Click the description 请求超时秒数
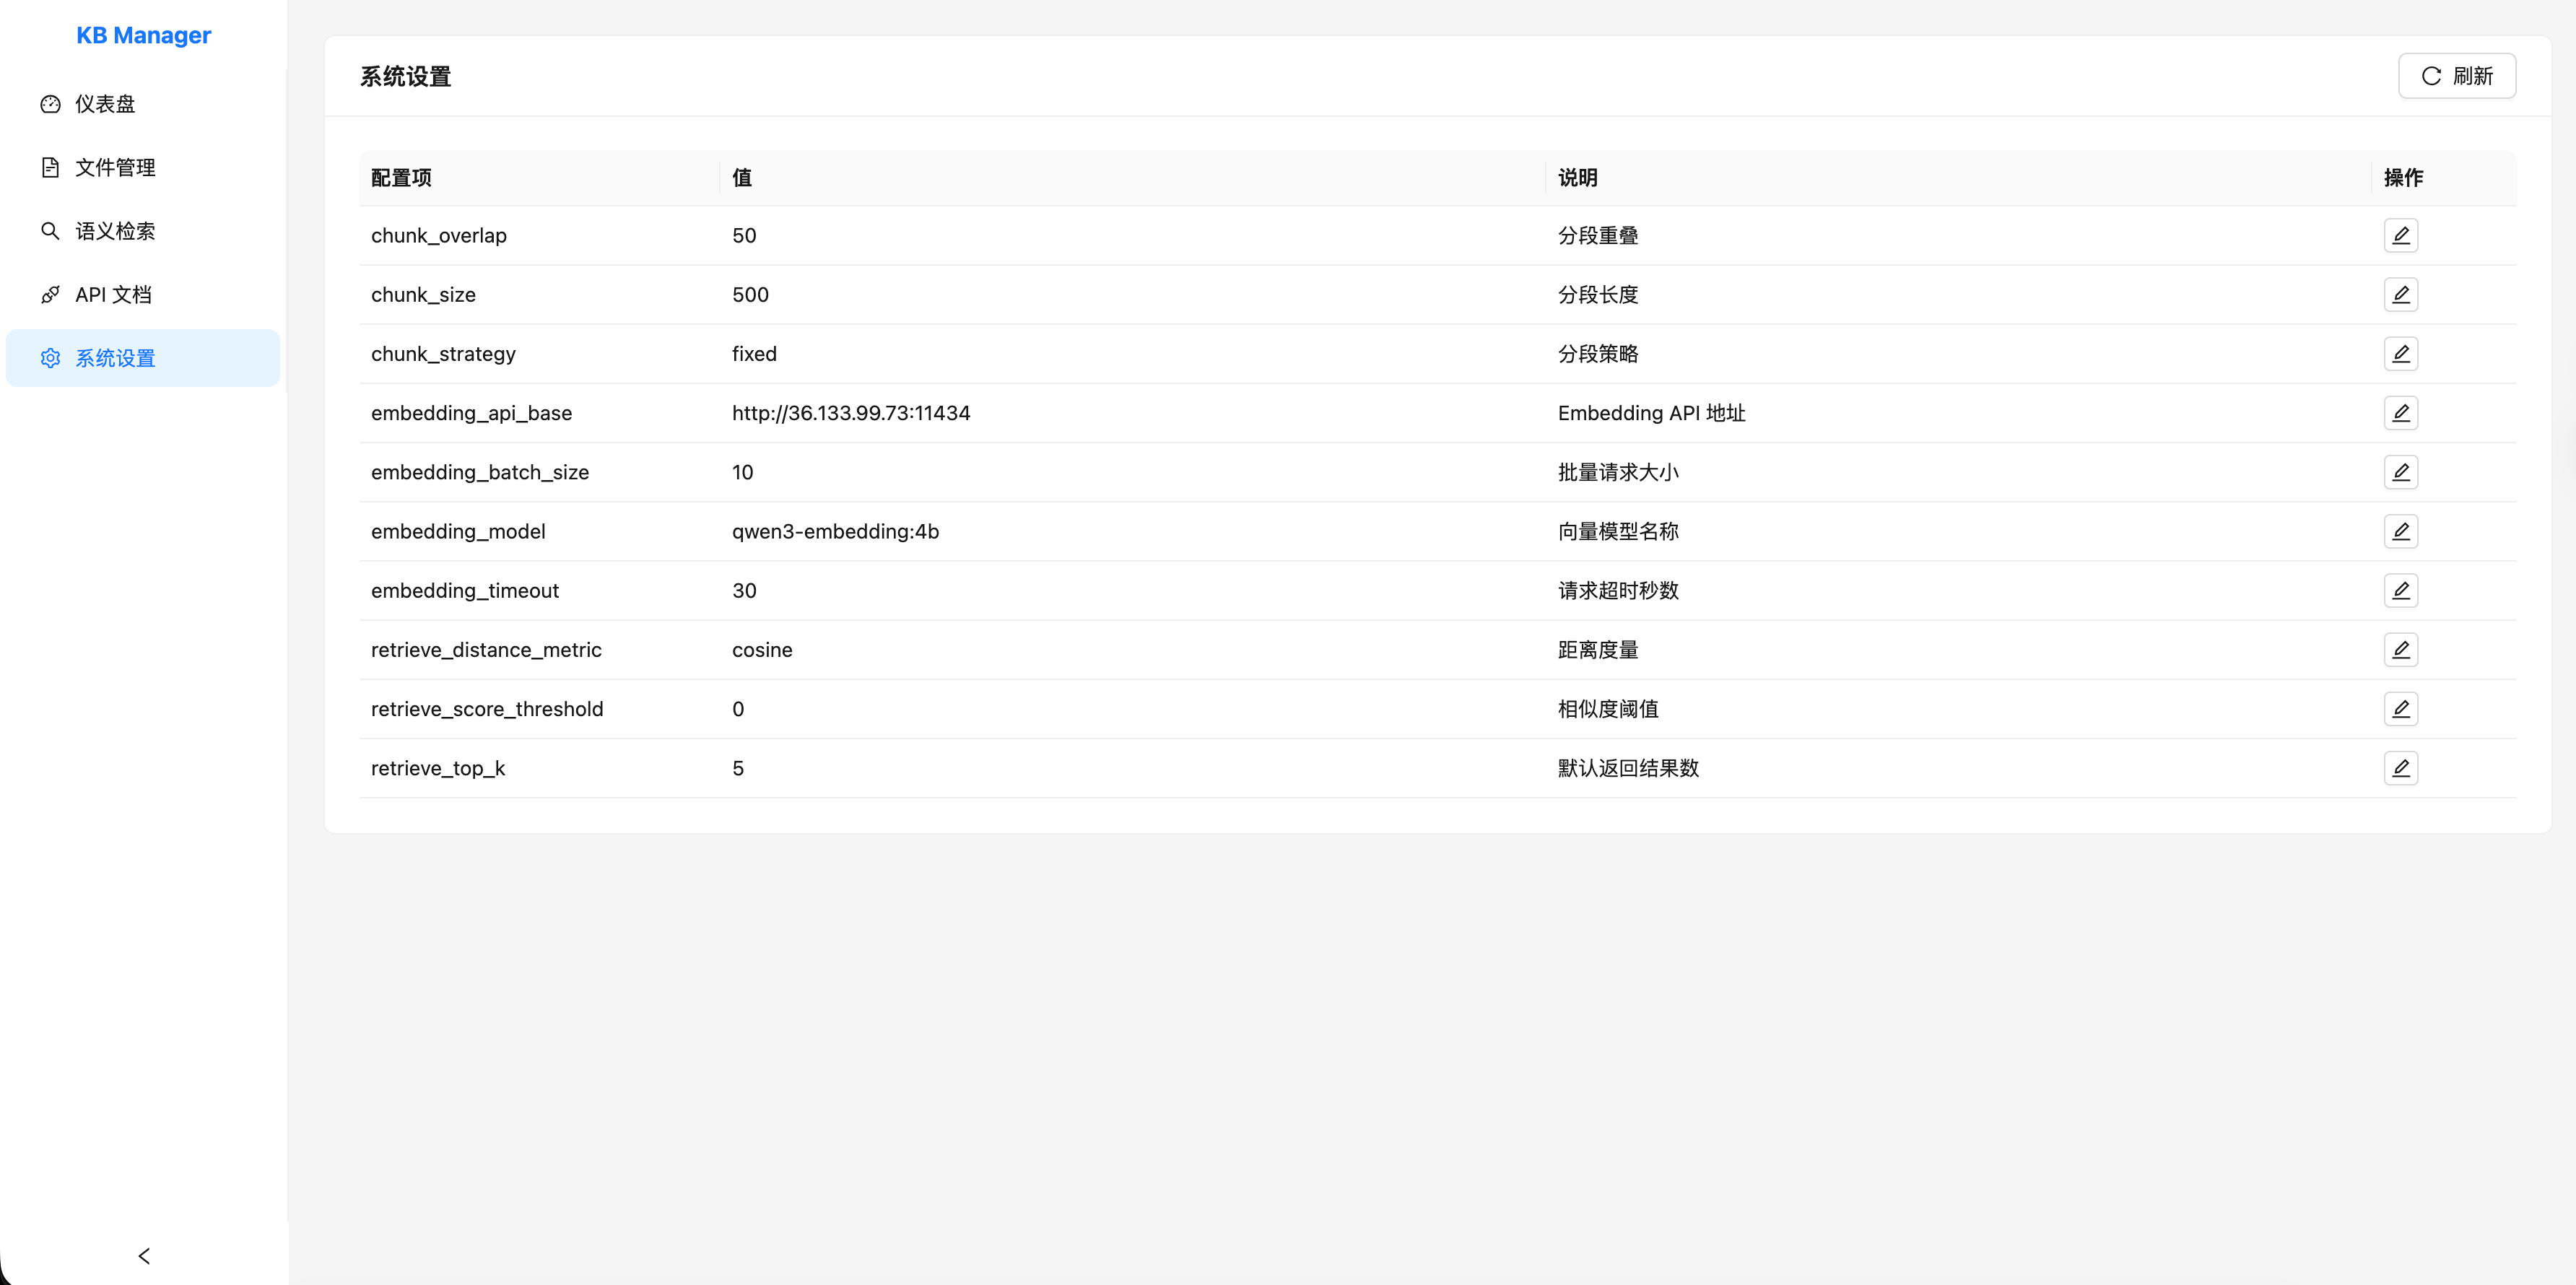 pos(1618,591)
